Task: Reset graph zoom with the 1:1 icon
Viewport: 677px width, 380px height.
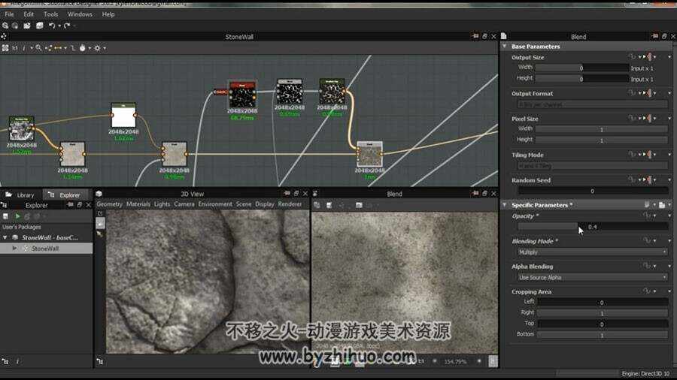Action: coord(15,48)
